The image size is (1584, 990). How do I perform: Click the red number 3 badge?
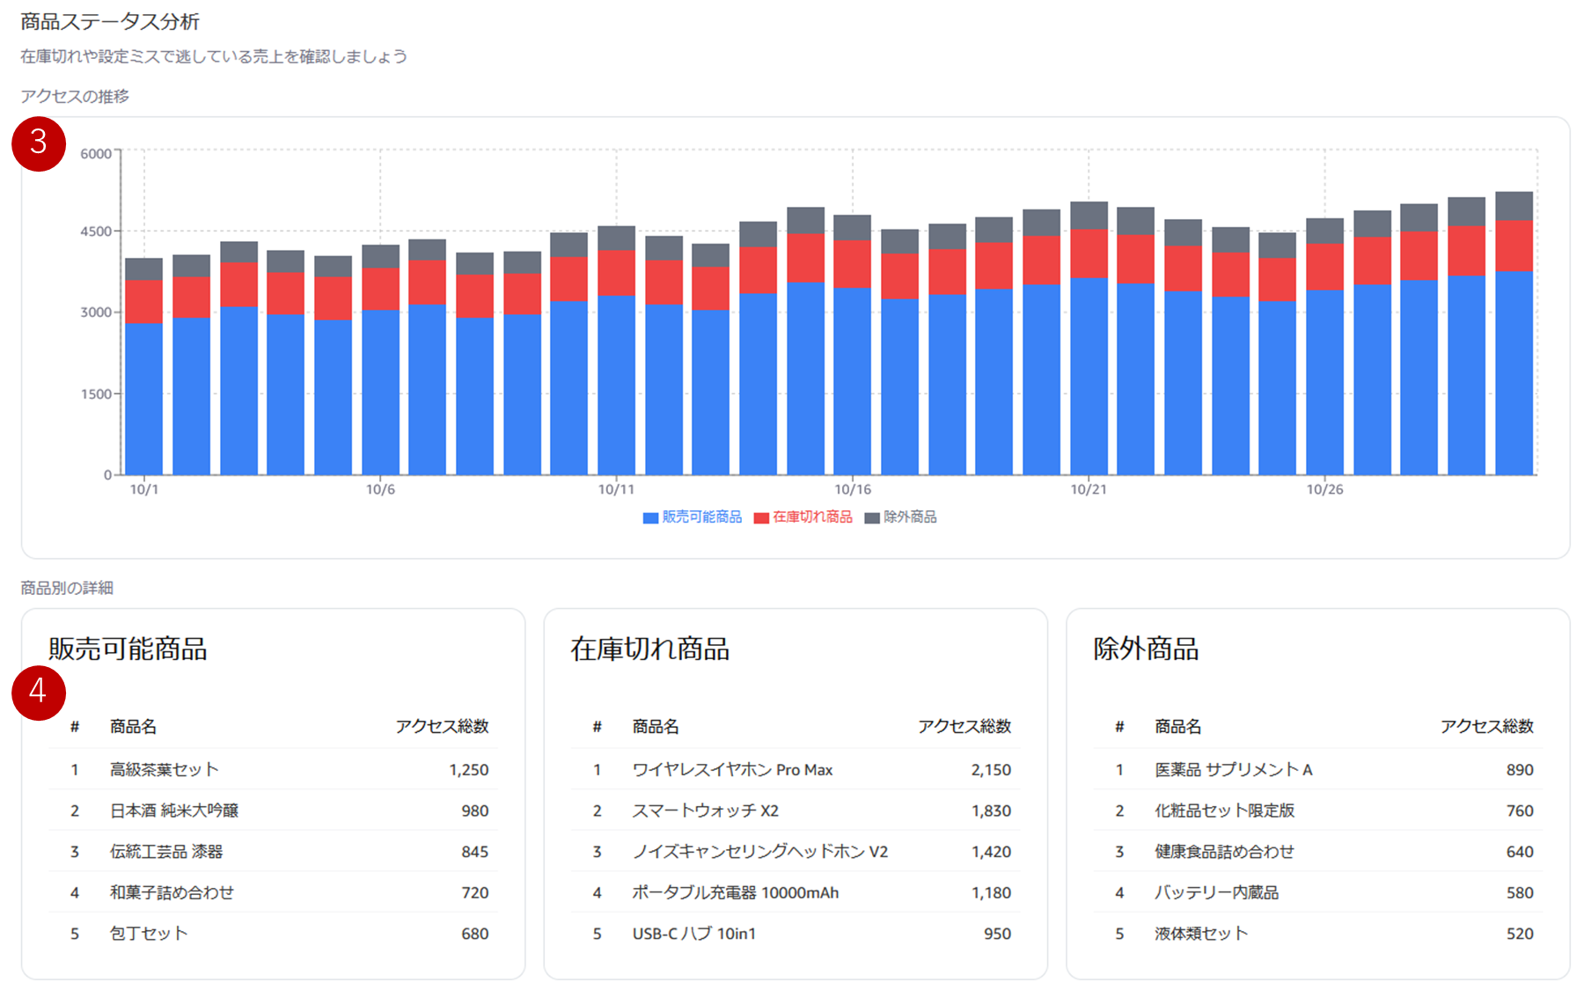39,143
